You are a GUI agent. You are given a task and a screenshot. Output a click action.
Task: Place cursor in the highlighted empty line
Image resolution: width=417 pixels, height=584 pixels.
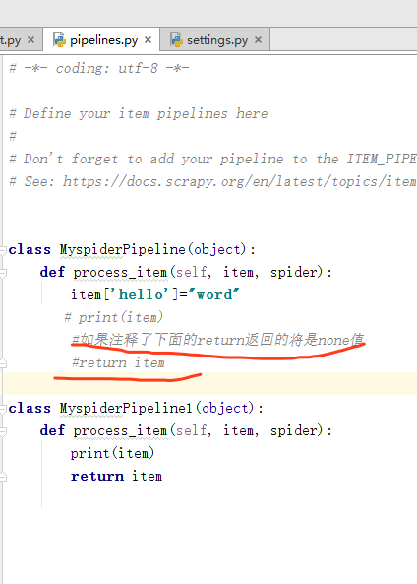click(209, 384)
